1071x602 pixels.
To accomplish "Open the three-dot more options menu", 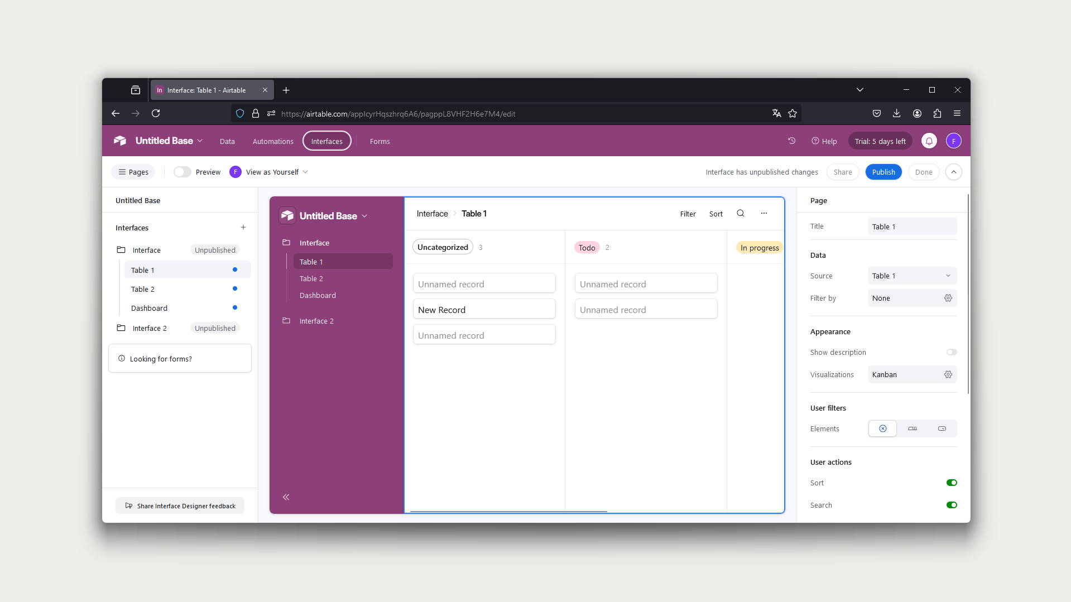I will pos(763,213).
